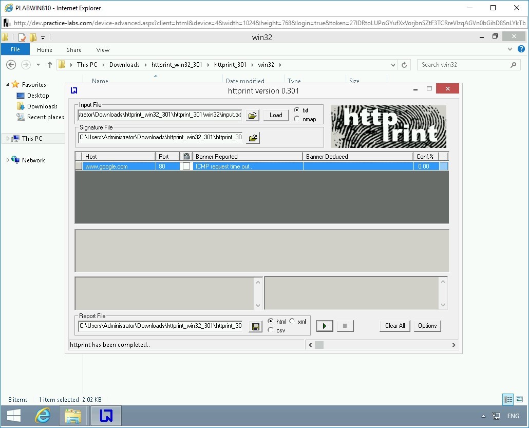Click the Explorer help question mark icon
Viewport: 529px width, 428px height.
coord(521,49)
